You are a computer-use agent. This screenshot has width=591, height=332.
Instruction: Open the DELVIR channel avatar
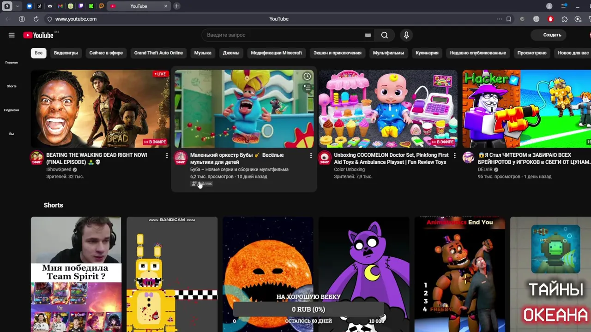pyautogui.click(x=469, y=158)
